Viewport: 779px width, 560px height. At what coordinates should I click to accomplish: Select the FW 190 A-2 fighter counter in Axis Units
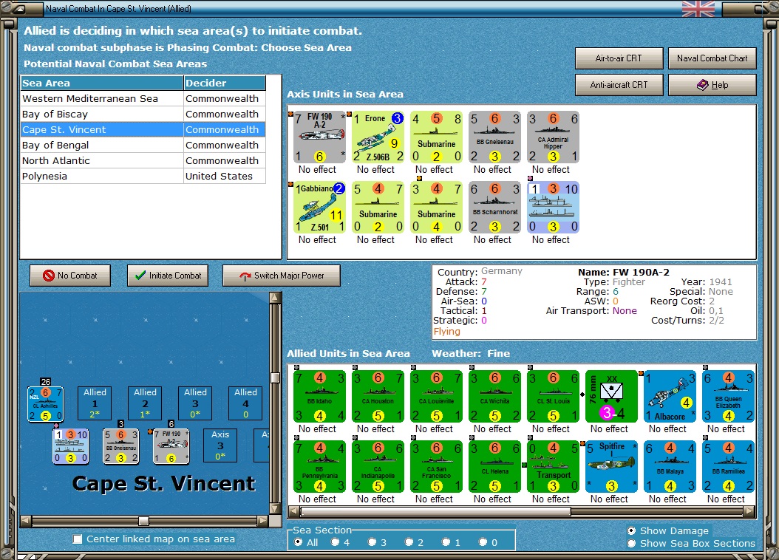coord(319,137)
